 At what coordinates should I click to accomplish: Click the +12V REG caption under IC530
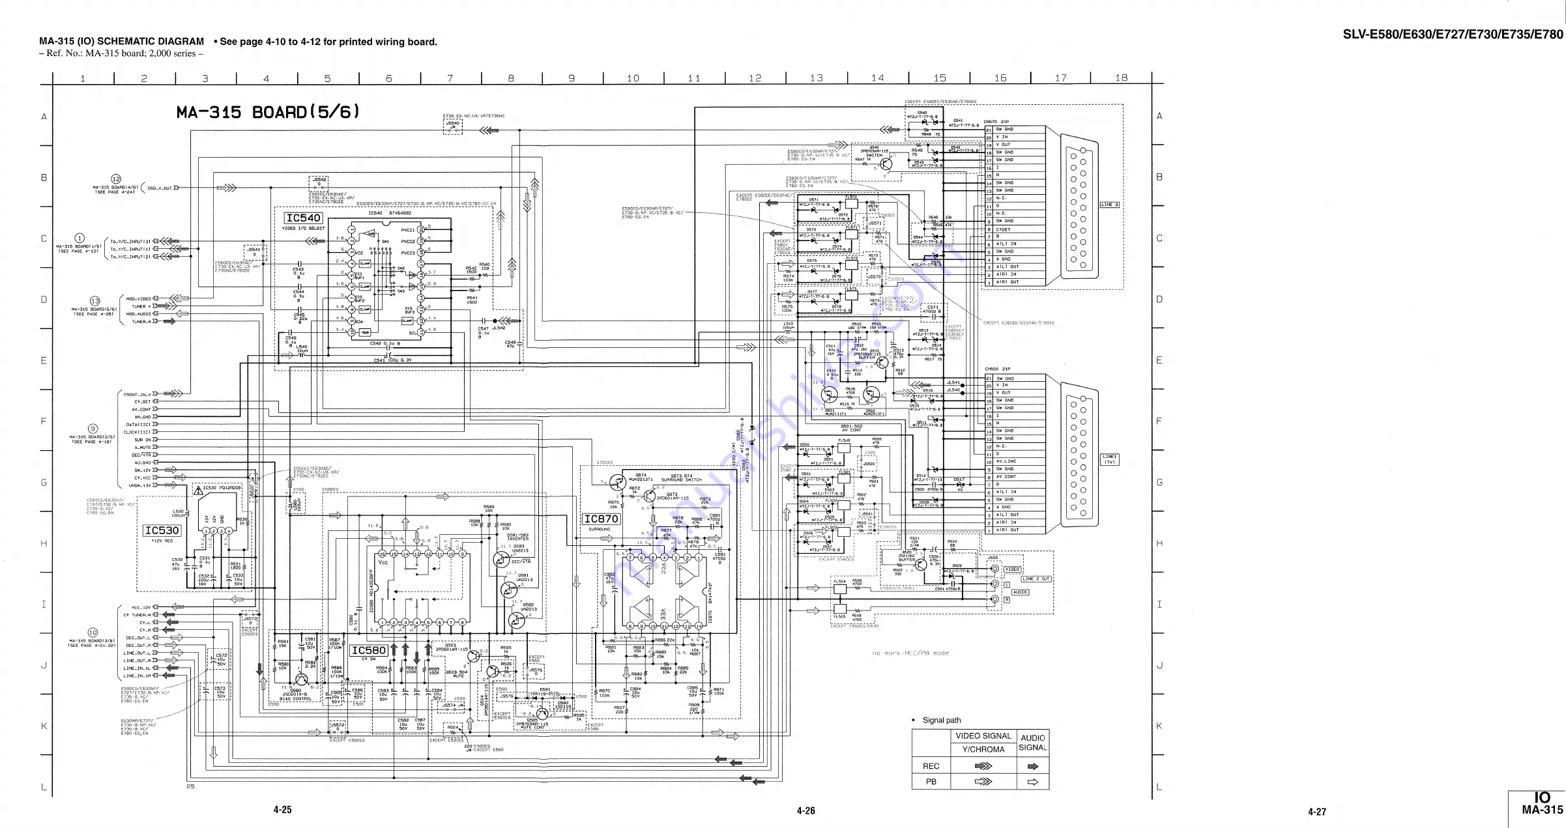[x=162, y=541]
